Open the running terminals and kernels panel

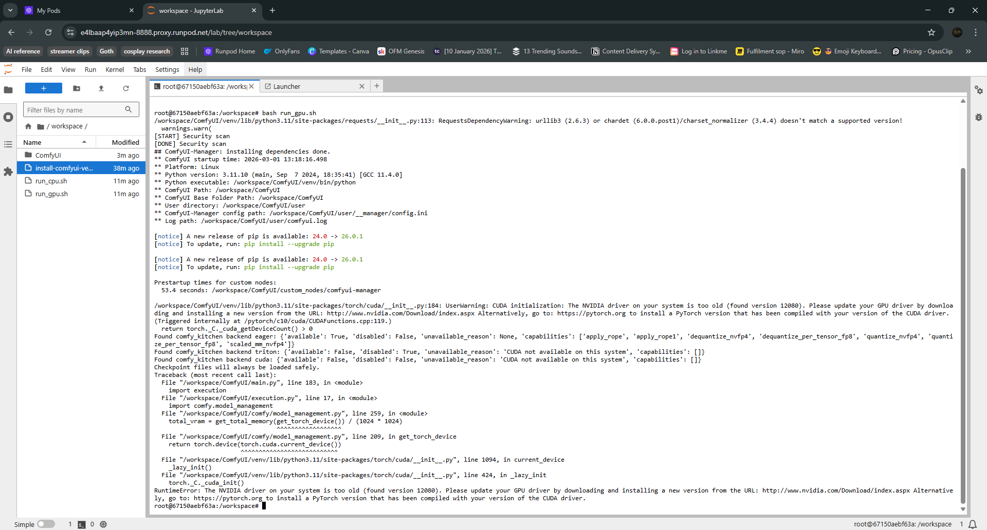coord(8,117)
